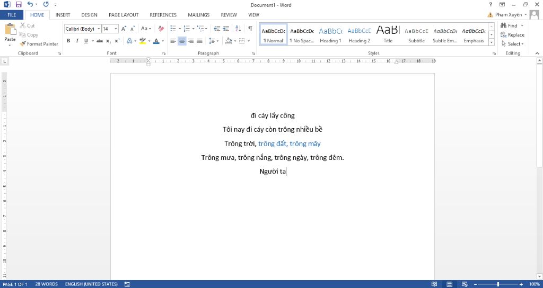Grow the font size with A up
Viewport: 543px width, 288px height.
pyautogui.click(x=124, y=29)
